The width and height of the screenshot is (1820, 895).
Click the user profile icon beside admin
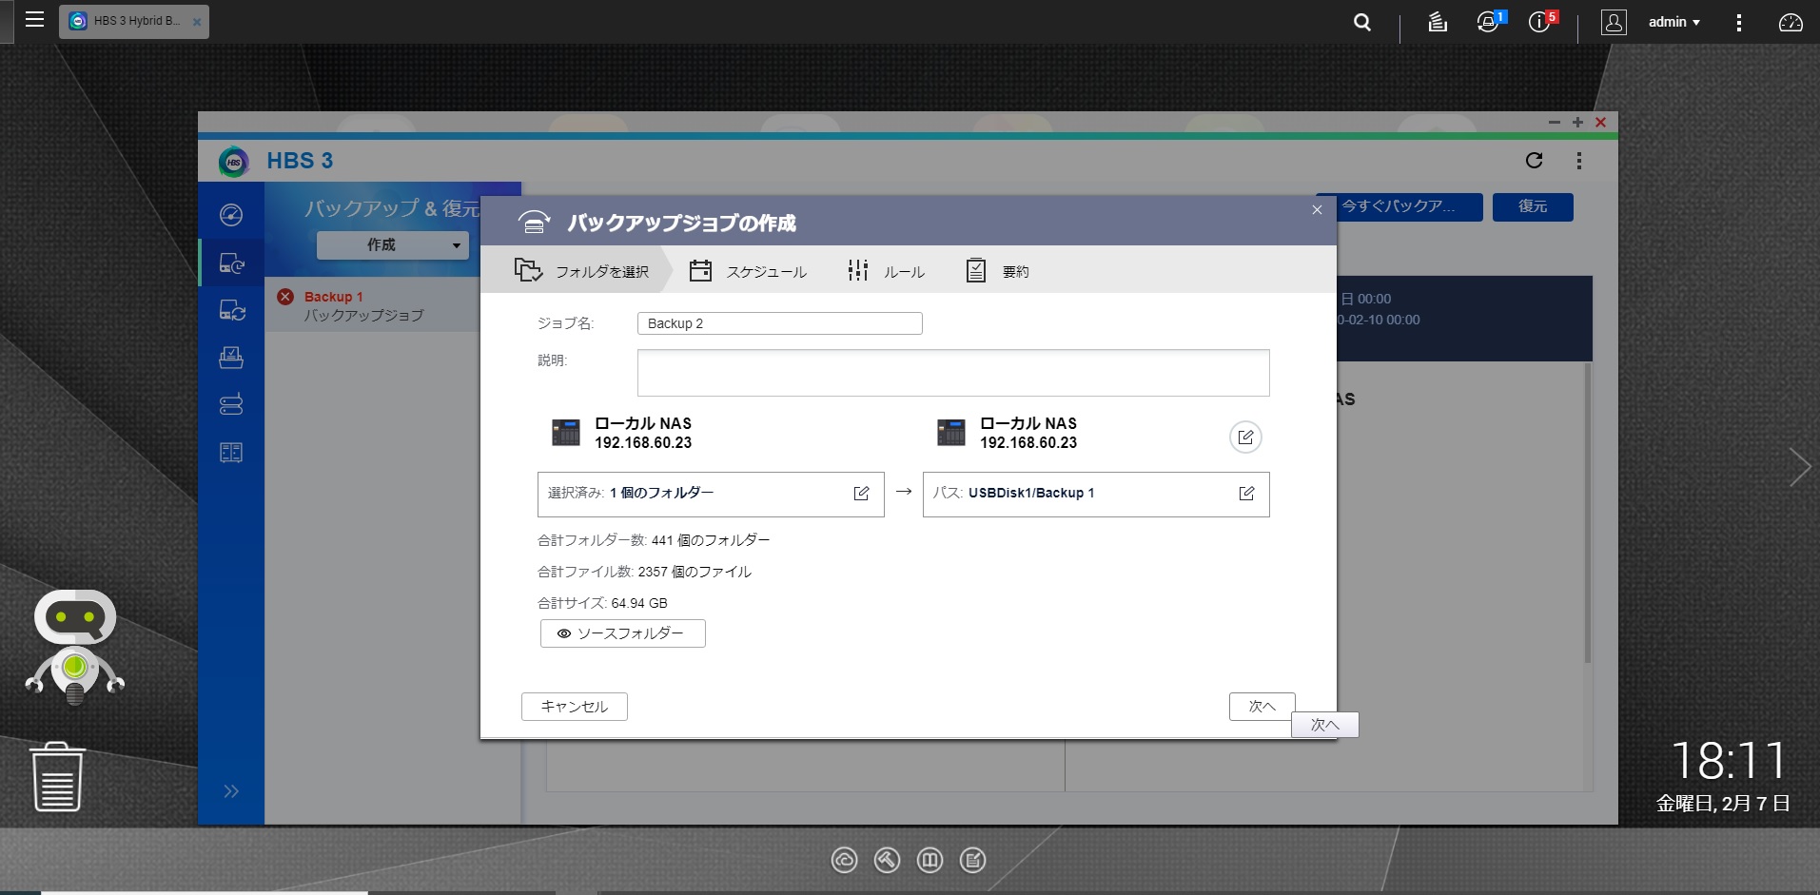[x=1614, y=22]
